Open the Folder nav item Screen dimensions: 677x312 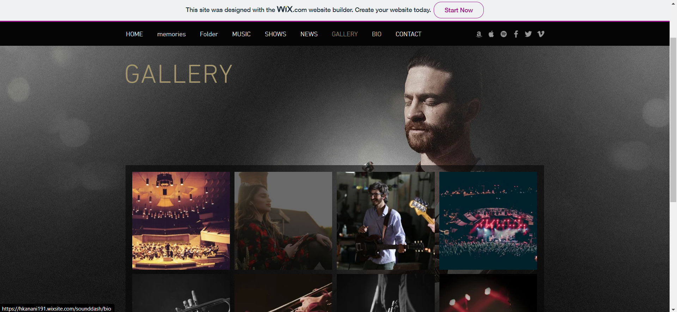[209, 34]
